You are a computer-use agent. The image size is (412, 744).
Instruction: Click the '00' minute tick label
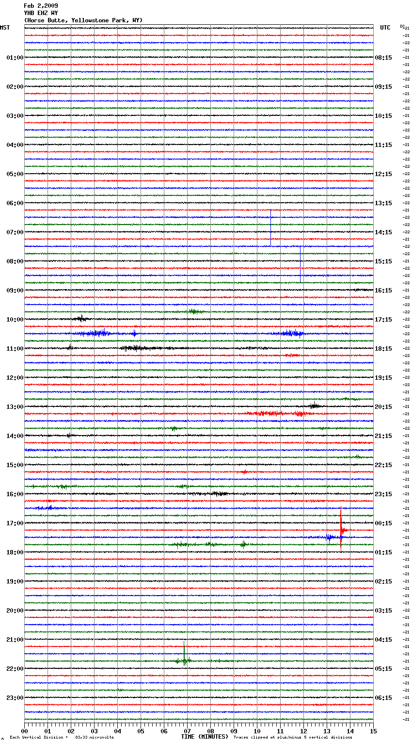coord(25,731)
